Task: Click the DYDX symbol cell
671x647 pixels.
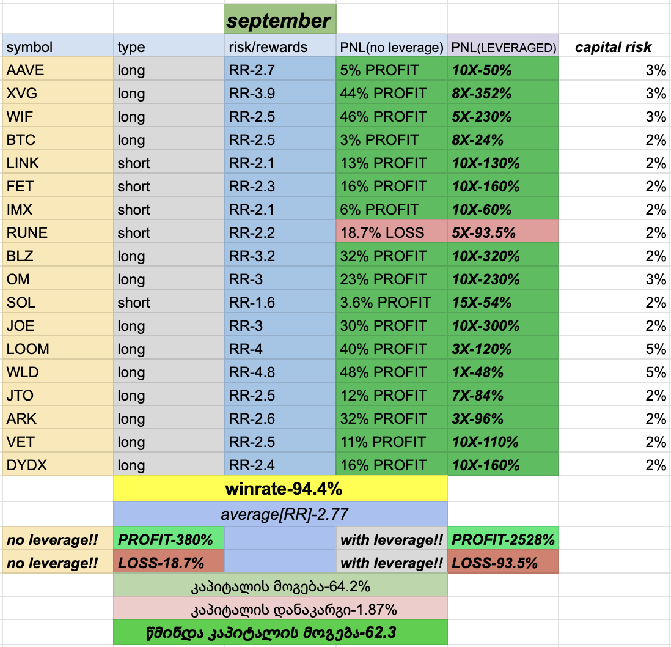Action: (58, 465)
